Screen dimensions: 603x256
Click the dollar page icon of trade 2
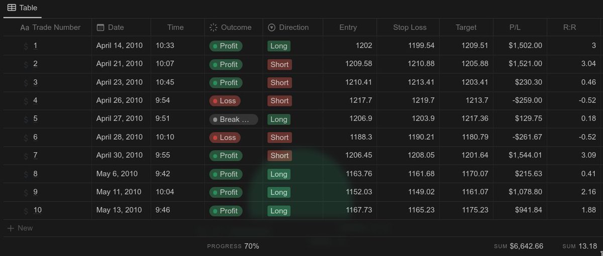(x=26, y=64)
